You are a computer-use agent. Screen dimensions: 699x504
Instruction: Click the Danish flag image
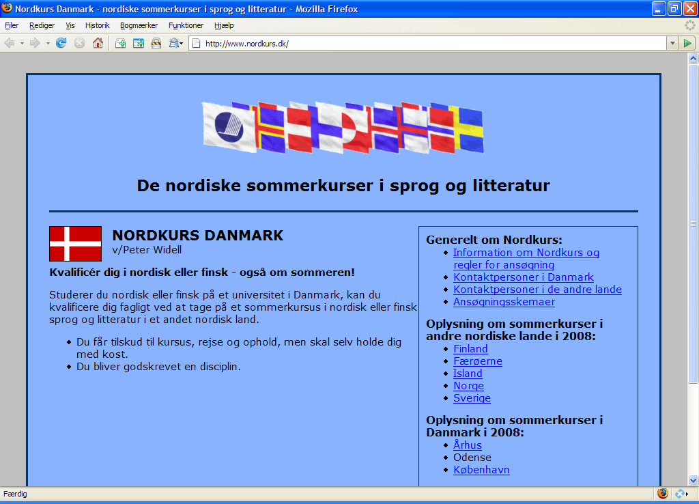[75, 244]
